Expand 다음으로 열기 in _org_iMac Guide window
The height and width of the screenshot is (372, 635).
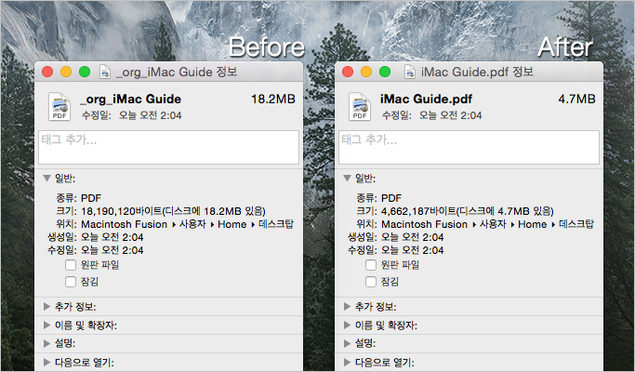tap(47, 363)
